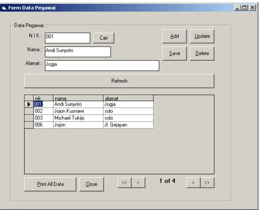Screen dimensions: 261x210
Task: Click row selector for record 002
Action: click(29, 111)
